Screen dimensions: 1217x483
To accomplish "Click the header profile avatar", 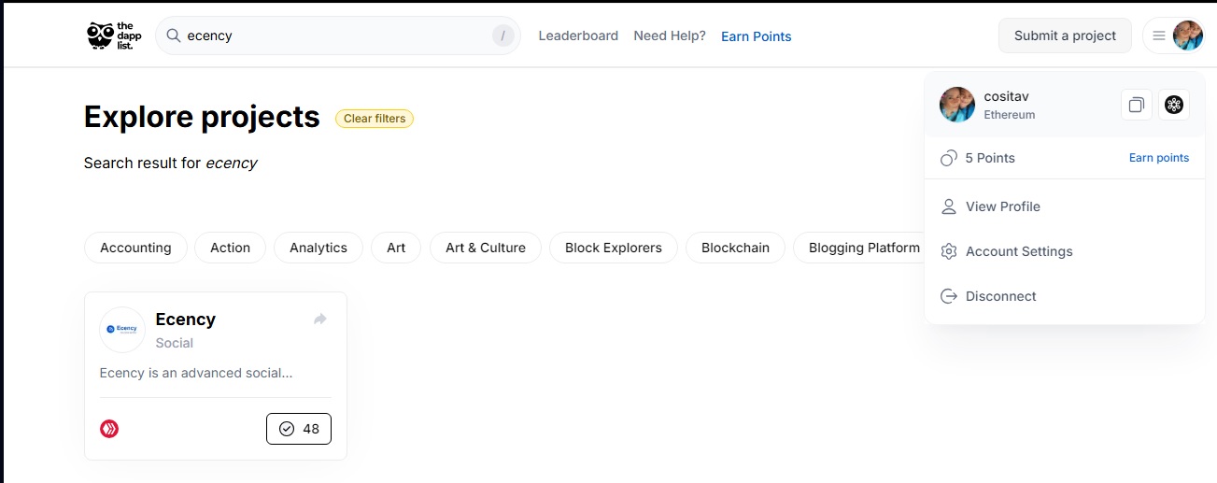I will point(1187,36).
